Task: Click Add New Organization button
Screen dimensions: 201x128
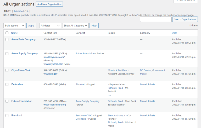Action: (x=49, y=4)
